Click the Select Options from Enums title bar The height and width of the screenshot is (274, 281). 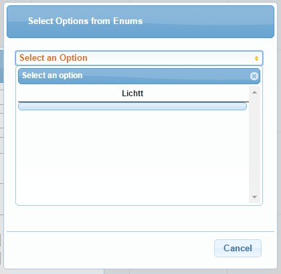[x=140, y=21]
